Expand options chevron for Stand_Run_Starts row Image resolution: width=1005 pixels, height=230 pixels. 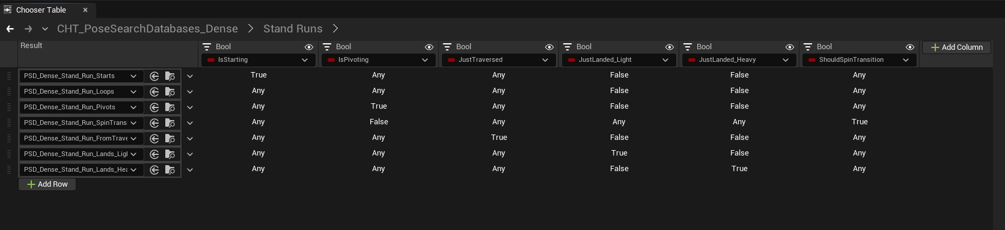pos(190,76)
